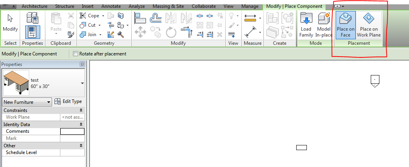409x167 pixels.
Task: Click the Aligned Dimension icon
Action: click(x=250, y=33)
